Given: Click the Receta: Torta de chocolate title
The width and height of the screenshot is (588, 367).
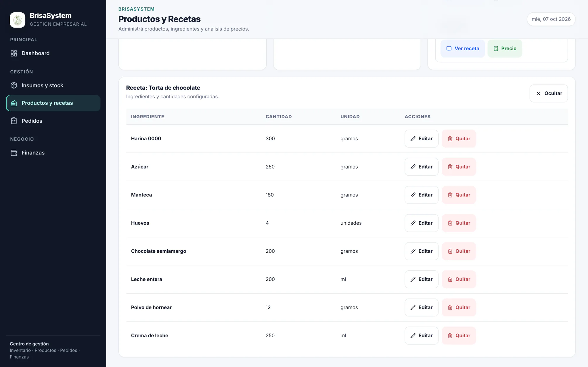Looking at the screenshot, I should pyautogui.click(x=163, y=88).
